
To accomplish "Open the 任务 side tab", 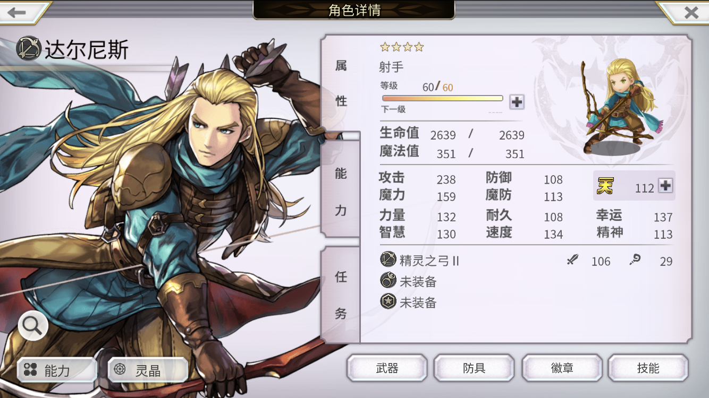I will [341, 295].
